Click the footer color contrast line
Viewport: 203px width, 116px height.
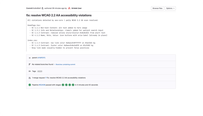(x=61, y=45)
